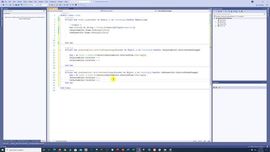
Task: Expand the Form1.vb node in Solution Explorer
Action: coord(216,26)
